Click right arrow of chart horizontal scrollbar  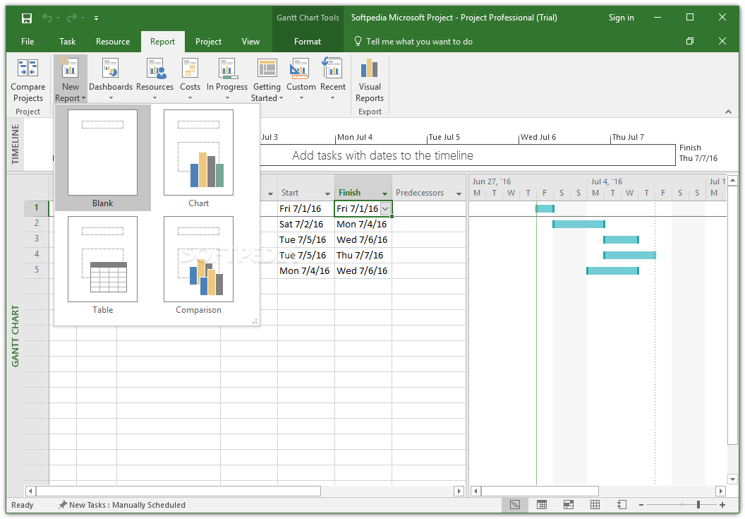[721, 491]
